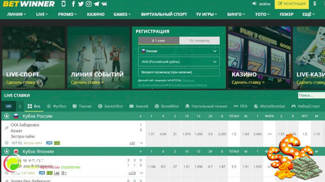Image resolution: width=325 pixels, height=182 pixels.
Task: Open the Twitter page icon
Action: pyautogui.click(x=81, y=4)
